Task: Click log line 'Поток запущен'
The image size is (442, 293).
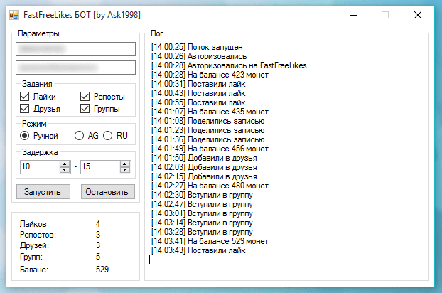Action: click(197, 47)
